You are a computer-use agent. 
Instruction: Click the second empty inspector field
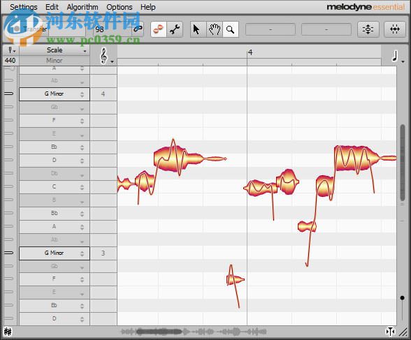[x=326, y=29]
